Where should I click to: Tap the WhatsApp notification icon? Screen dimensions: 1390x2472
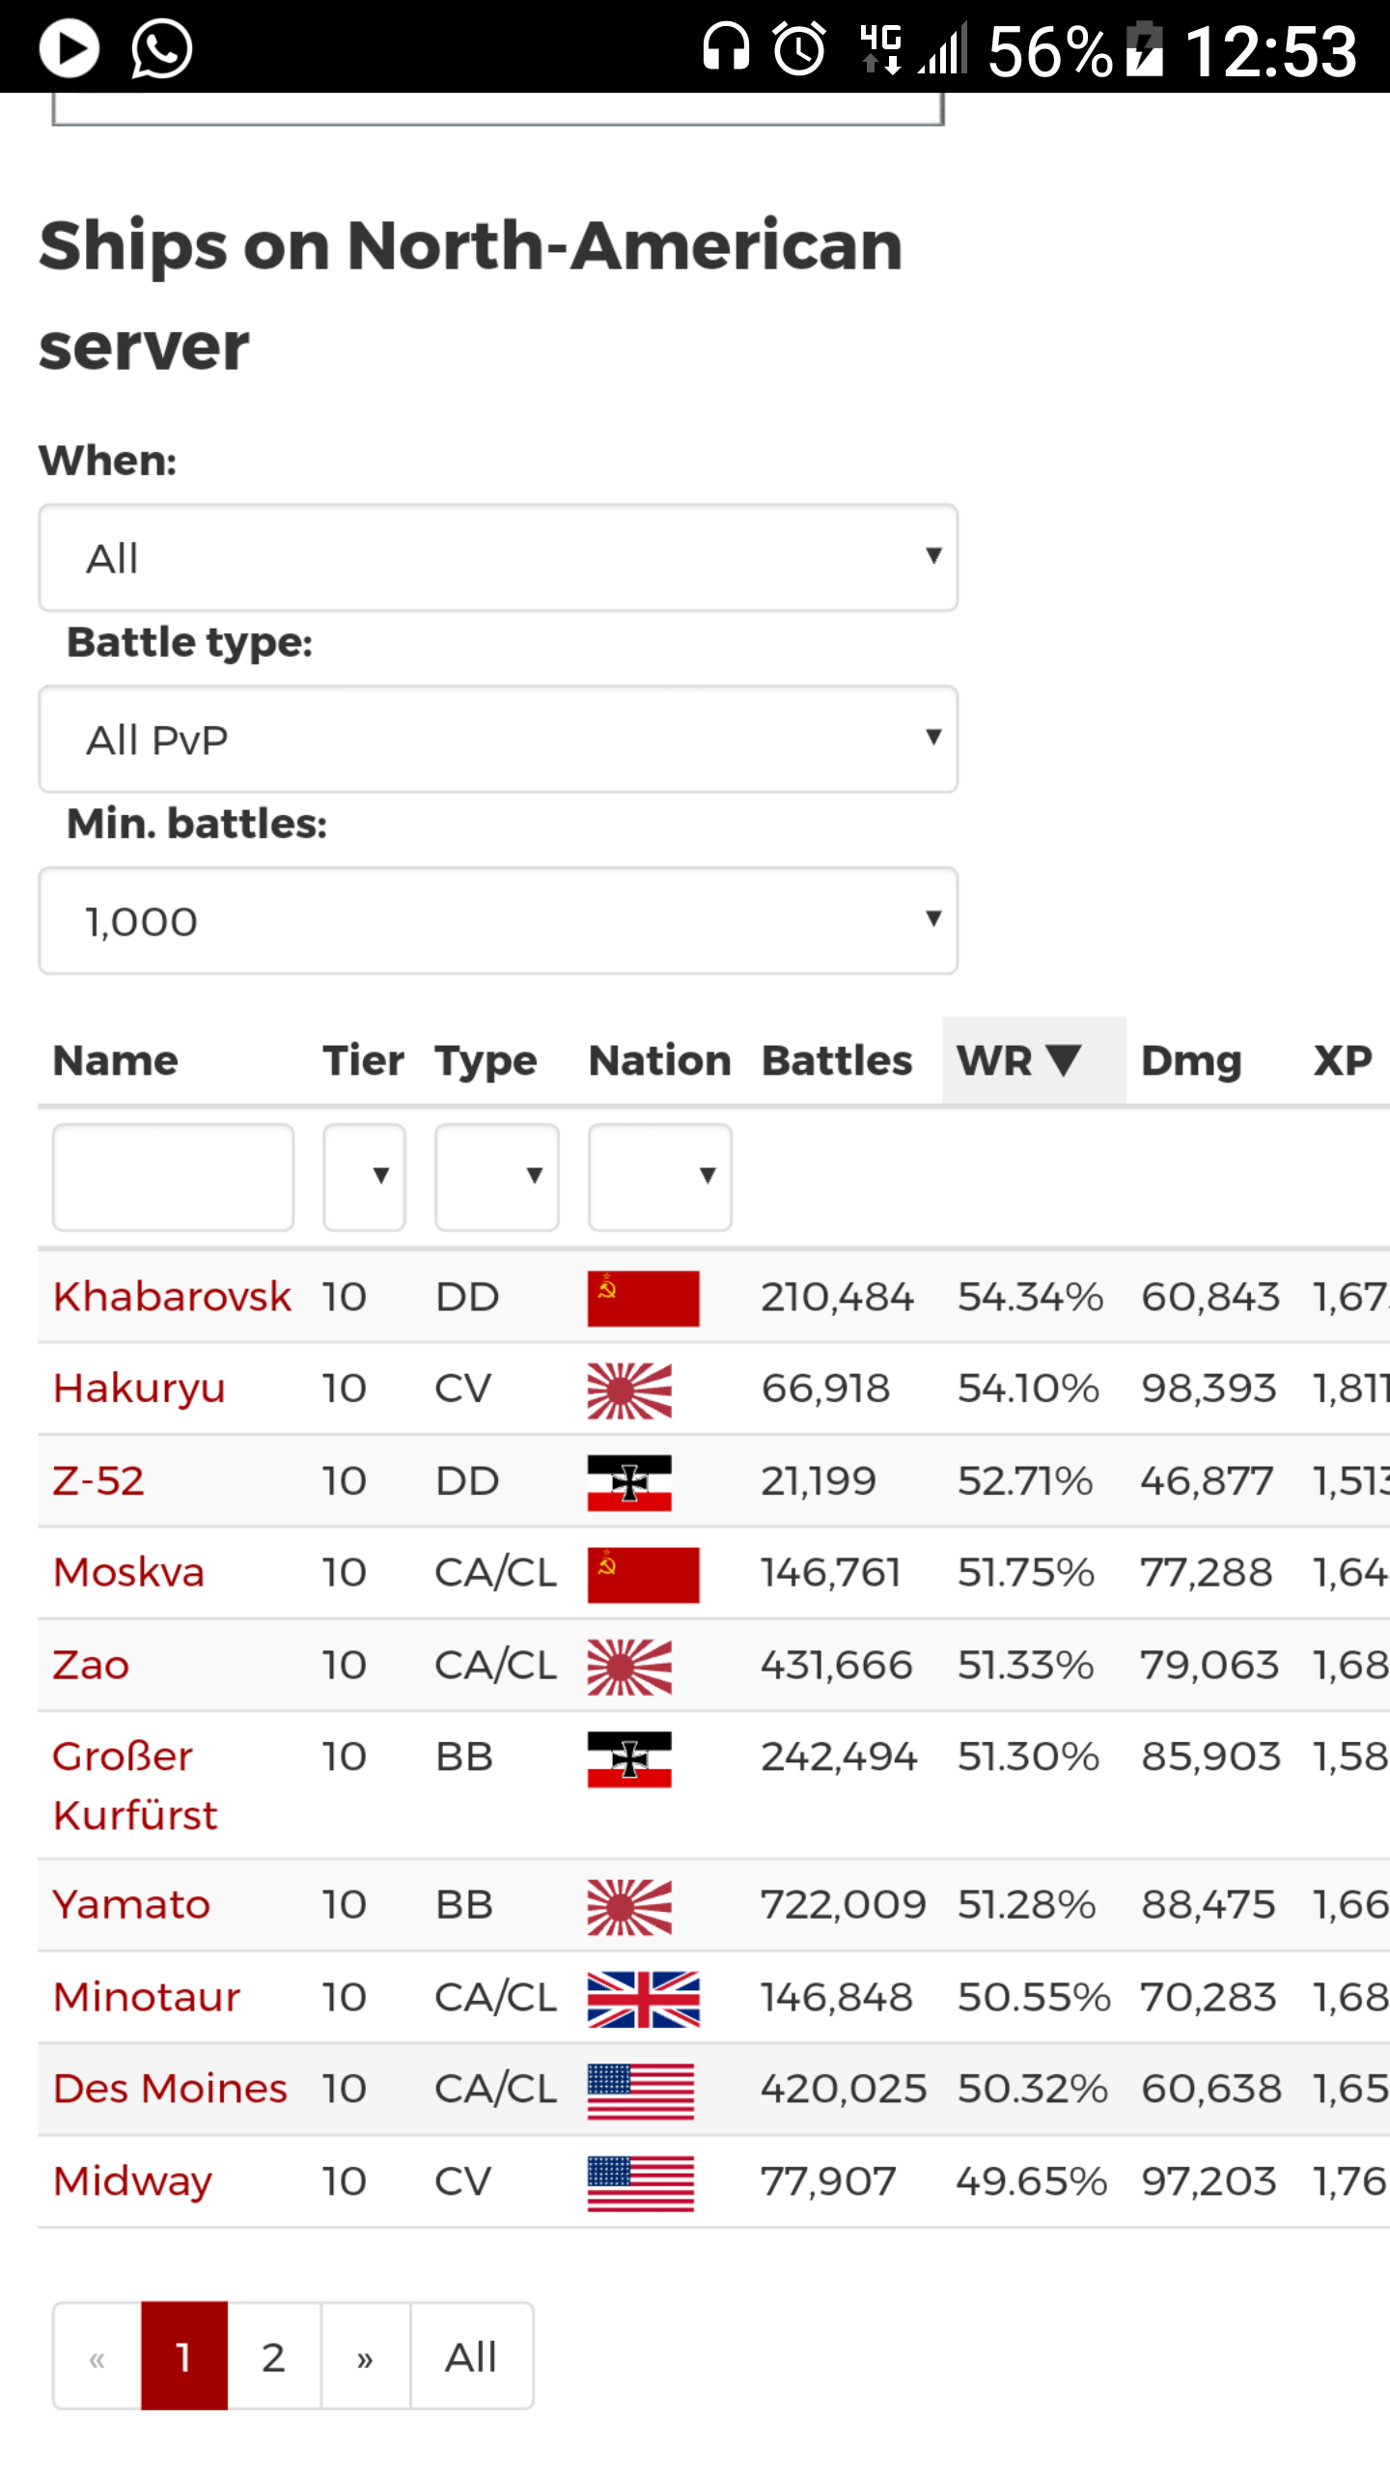pyautogui.click(x=161, y=48)
